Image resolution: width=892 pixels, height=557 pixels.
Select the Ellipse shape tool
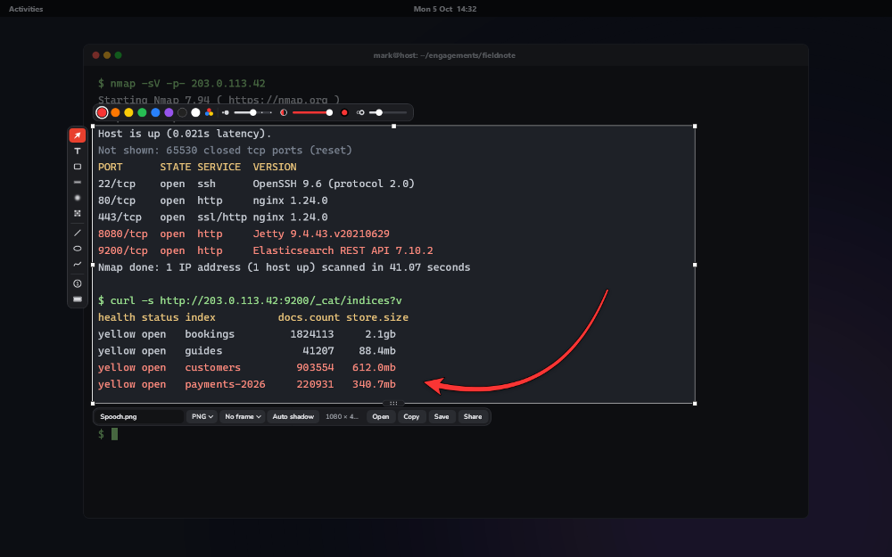coord(78,249)
